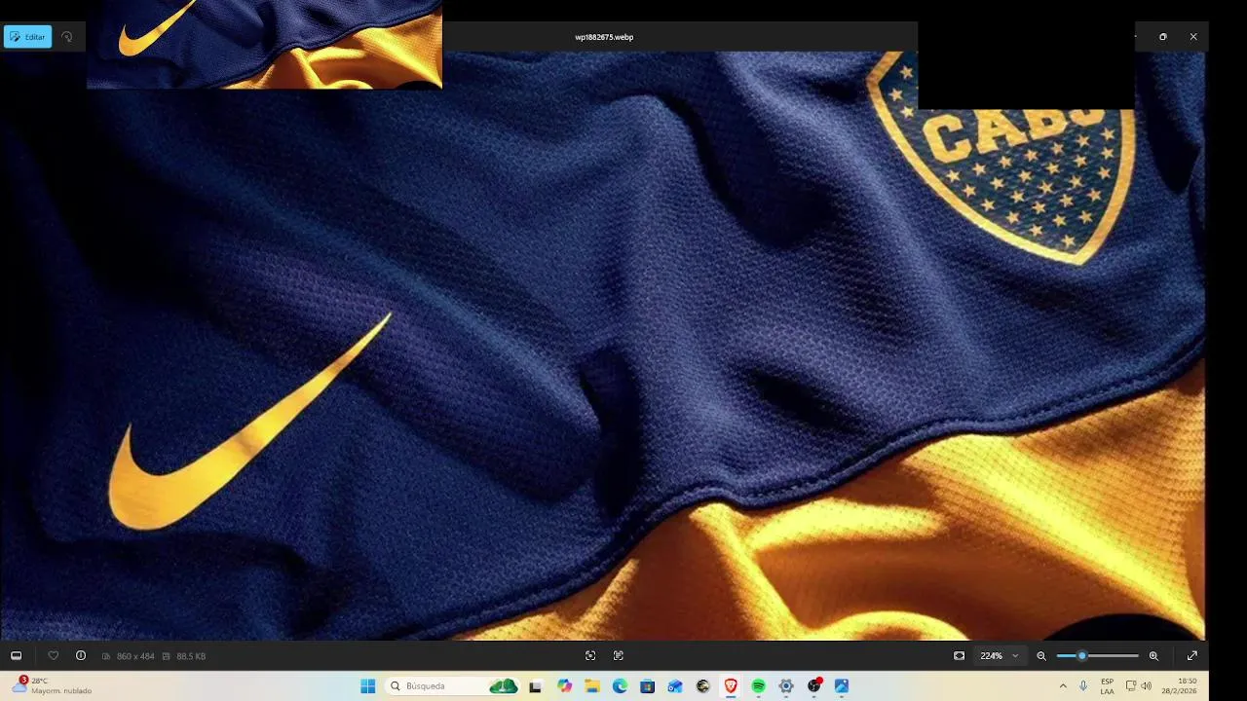Click the zoom in magnifier icon
Image resolution: width=1247 pixels, height=701 pixels.
[1153, 656]
